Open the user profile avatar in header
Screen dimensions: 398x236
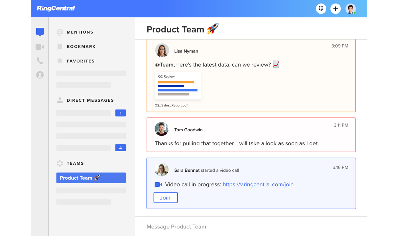click(351, 9)
